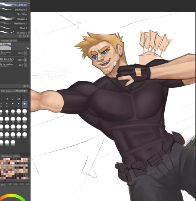Choose brush size preset 1000
Screen dimensions: 196x201
click(x=25, y=135)
